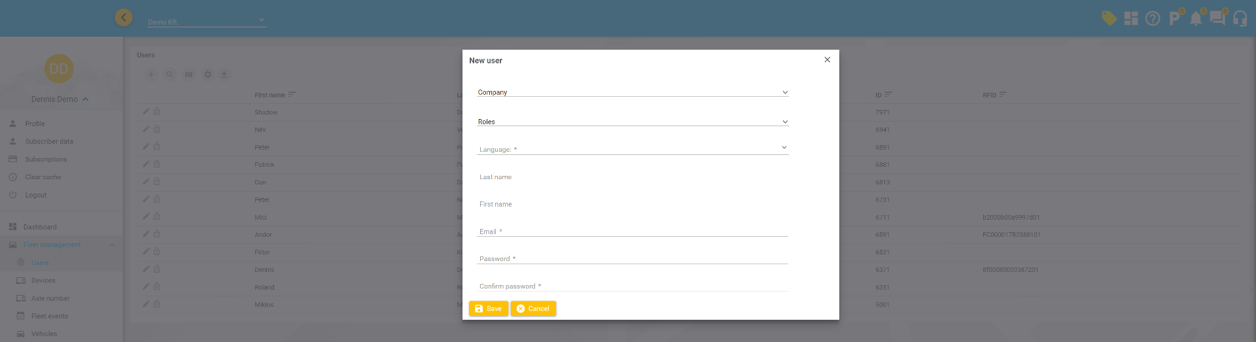Click the search magnifier icon in Users toolbar
This screenshot has height=342, width=1256.
coord(169,75)
